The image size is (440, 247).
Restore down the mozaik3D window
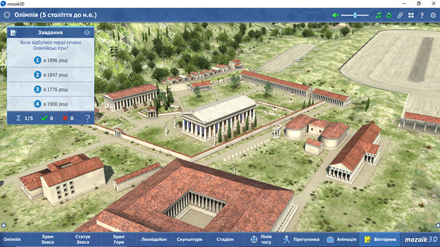pos(419,4)
